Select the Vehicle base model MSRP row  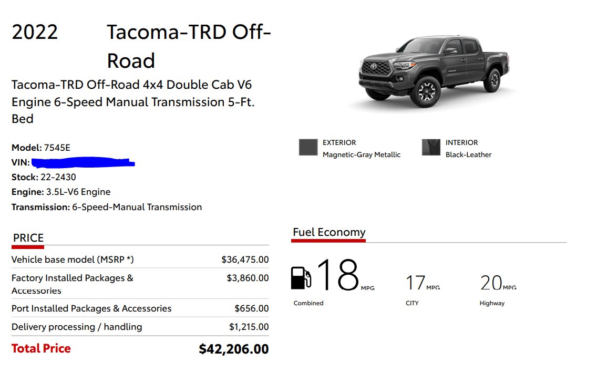pos(140,260)
